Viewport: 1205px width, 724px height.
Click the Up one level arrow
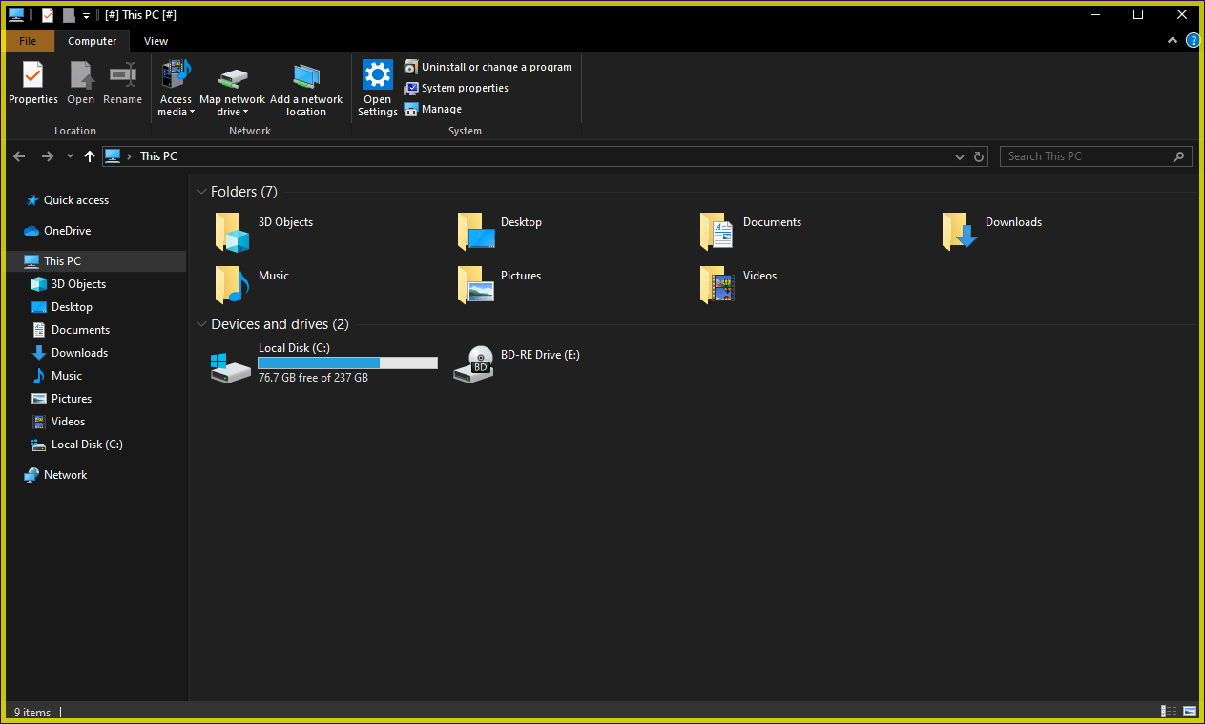click(x=90, y=156)
